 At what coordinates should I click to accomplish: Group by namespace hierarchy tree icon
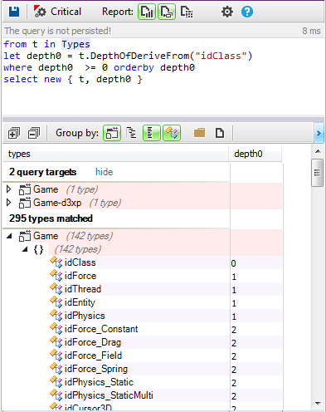point(132,133)
